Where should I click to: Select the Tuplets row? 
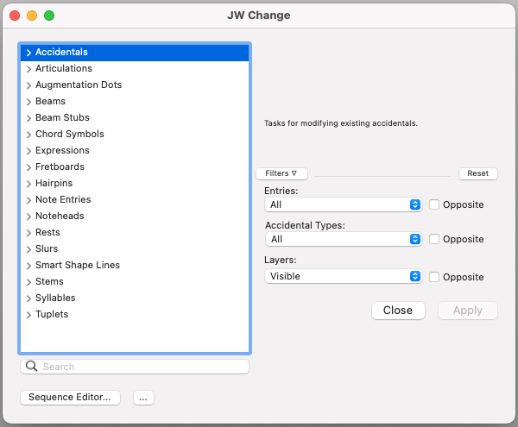pyautogui.click(x=135, y=314)
